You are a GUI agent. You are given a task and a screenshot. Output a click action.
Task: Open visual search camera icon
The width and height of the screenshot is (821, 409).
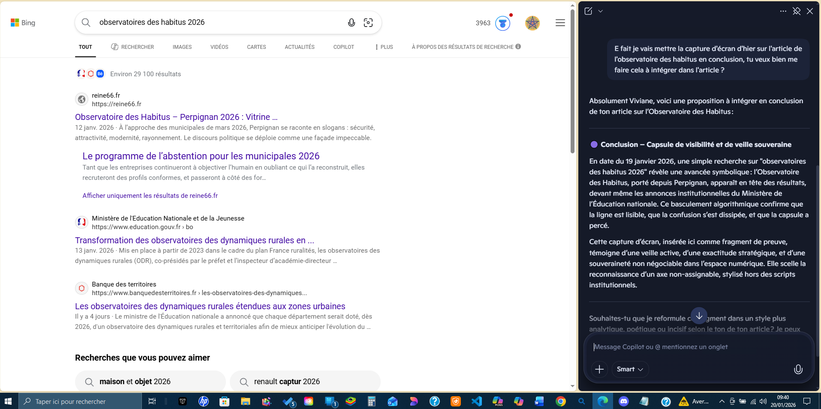point(368,23)
